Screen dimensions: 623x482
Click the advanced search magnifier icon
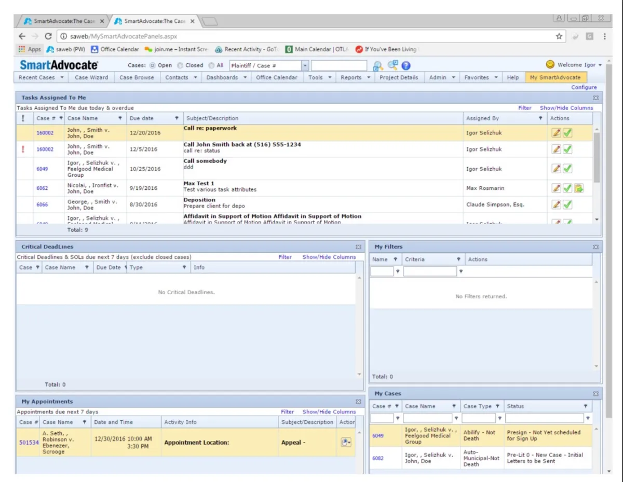pos(392,65)
